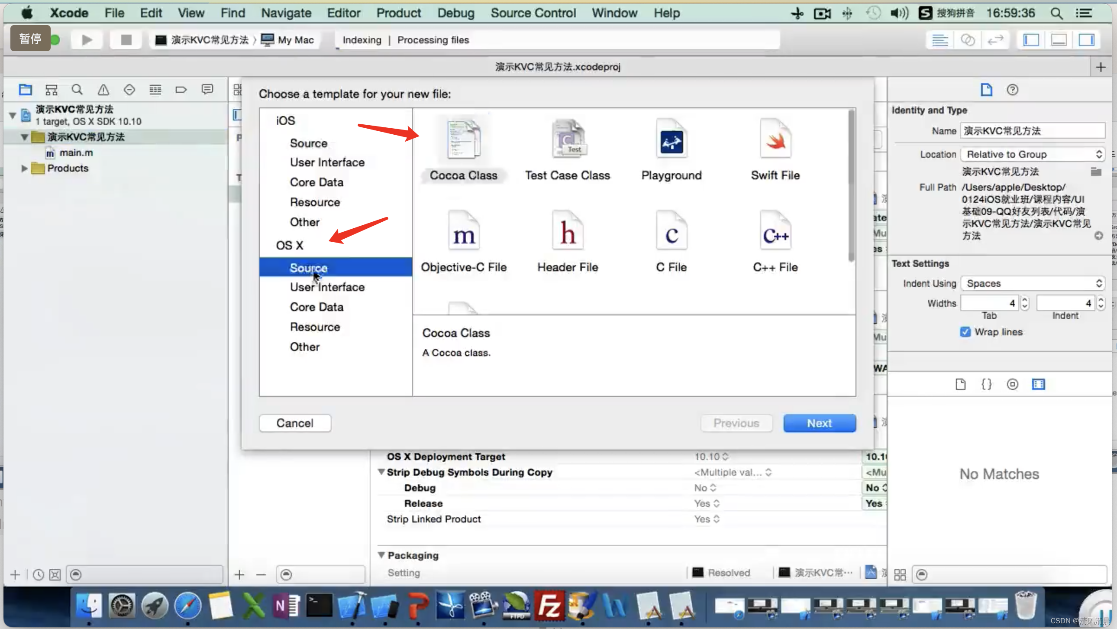
Task: Click the Name field in Identity and Type
Action: tap(1033, 131)
